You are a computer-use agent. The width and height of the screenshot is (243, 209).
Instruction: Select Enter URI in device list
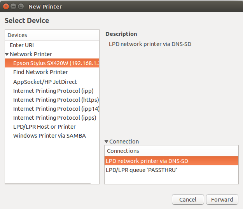(22, 45)
